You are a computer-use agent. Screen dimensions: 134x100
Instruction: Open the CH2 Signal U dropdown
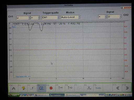tap(115, 16)
